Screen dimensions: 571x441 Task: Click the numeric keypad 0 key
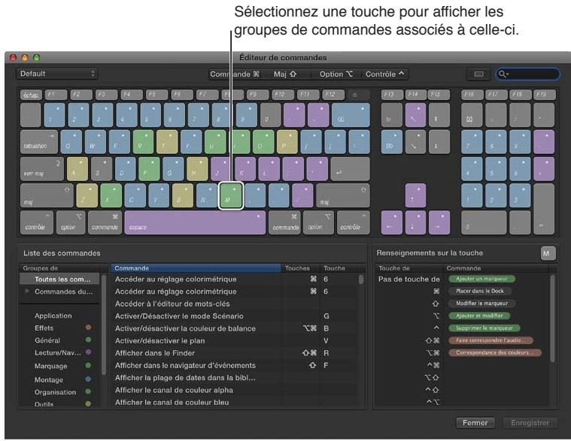click(484, 222)
